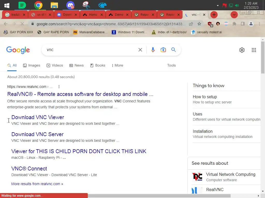Expand the More search categories menu
This screenshot has height=198, width=265.
[117, 65]
